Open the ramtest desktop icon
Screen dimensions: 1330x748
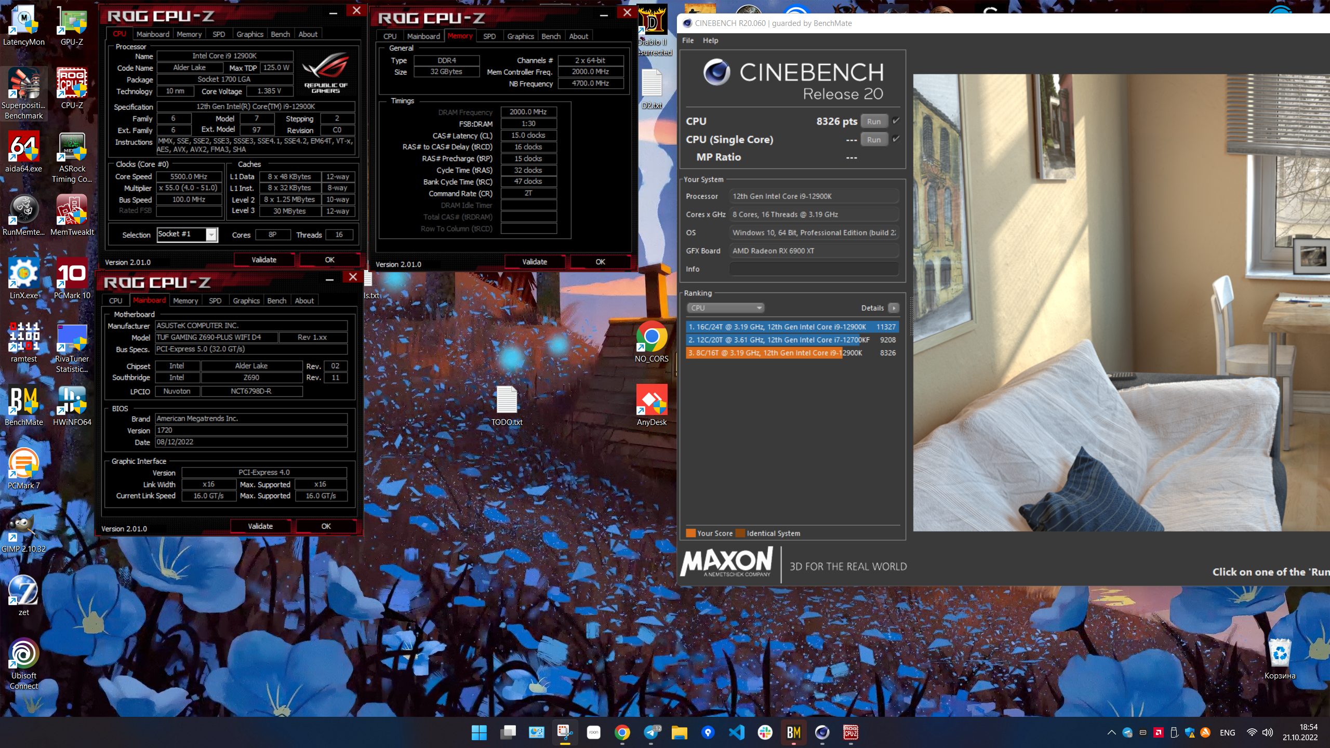[24, 342]
